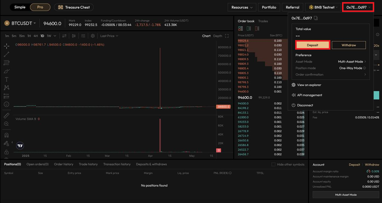Open the Resources dropdown
This screenshot has height=203, width=382.
[242, 7]
